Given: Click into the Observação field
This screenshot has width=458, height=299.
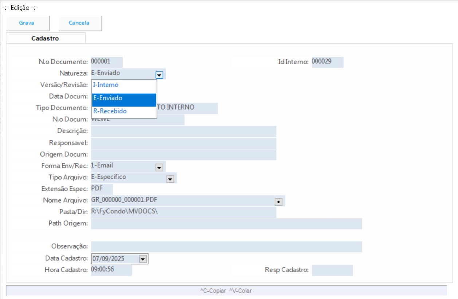Looking at the screenshot, I should (x=226, y=246).
